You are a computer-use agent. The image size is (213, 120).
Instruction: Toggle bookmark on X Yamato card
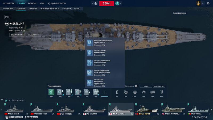click(x=84, y=104)
